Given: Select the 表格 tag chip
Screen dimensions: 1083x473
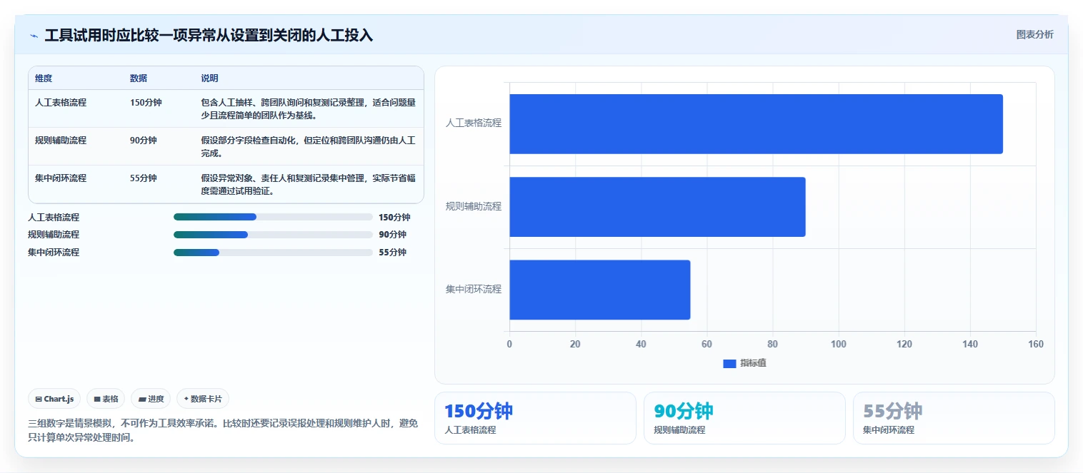Looking at the screenshot, I should tap(106, 399).
